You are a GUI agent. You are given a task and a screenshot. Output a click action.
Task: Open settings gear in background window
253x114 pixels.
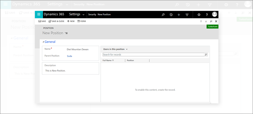226,5
